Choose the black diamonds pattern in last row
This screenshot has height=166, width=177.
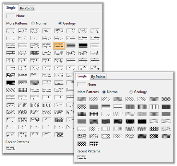pyautogui.click(x=94, y=144)
